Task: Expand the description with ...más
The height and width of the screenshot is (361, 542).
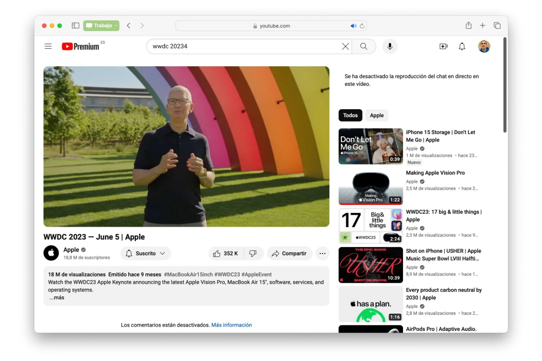Action: [x=57, y=298]
